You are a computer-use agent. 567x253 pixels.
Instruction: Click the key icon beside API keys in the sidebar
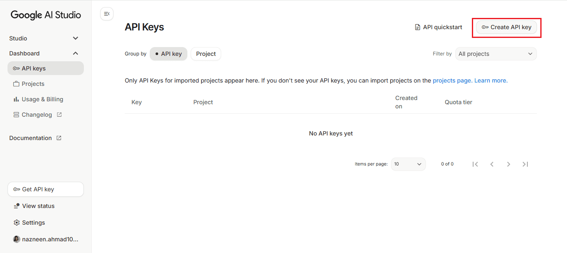tap(16, 68)
